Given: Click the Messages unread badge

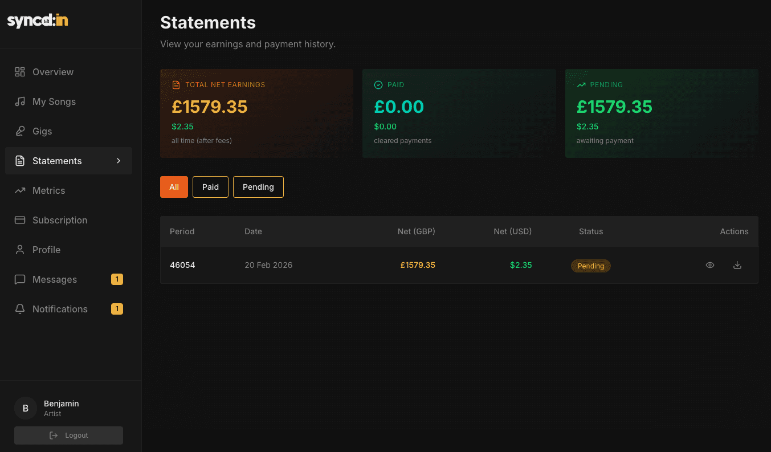Looking at the screenshot, I should (x=117, y=279).
